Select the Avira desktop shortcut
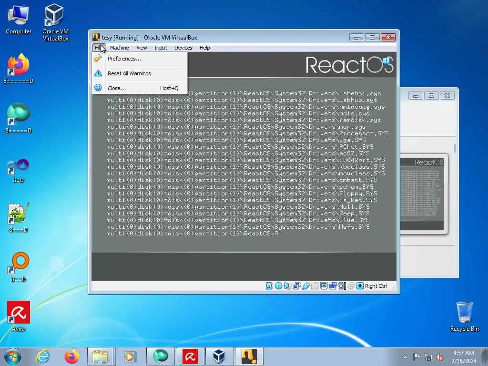Screen dimensions: 488x366 [x=19, y=316]
